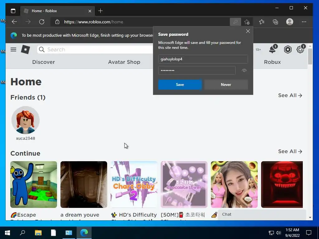
Task: Open HD's Difficulty Chart Obby 2 thumbnail
Action: pos(134,185)
